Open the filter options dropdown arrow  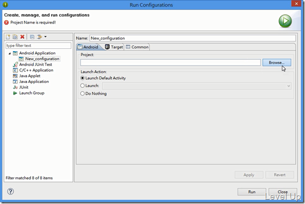45,36
